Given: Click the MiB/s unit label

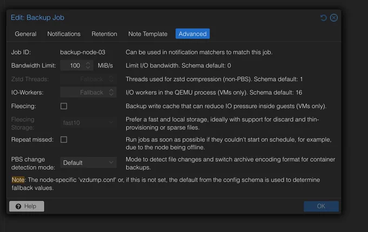Looking at the screenshot, I should (x=105, y=65).
